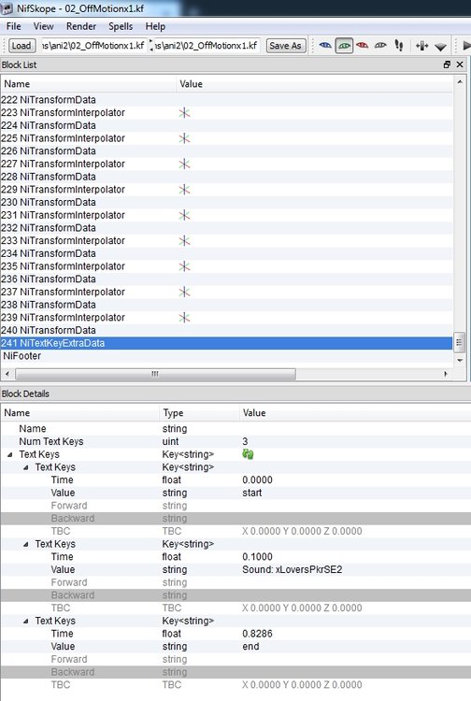Click the value 'end'
The height and width of the screenshot is (701, 471).
coord(250,647)
